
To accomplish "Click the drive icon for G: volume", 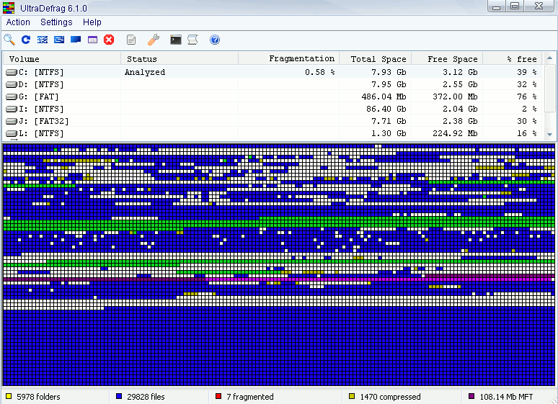I will click(x=12, y=96).
